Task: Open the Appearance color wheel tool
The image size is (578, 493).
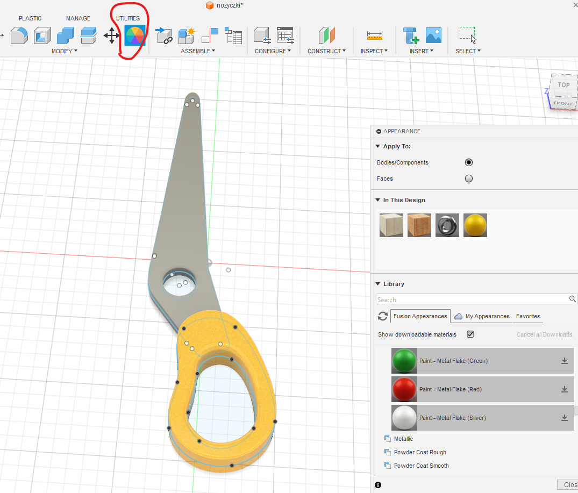Action: point(134,36)
